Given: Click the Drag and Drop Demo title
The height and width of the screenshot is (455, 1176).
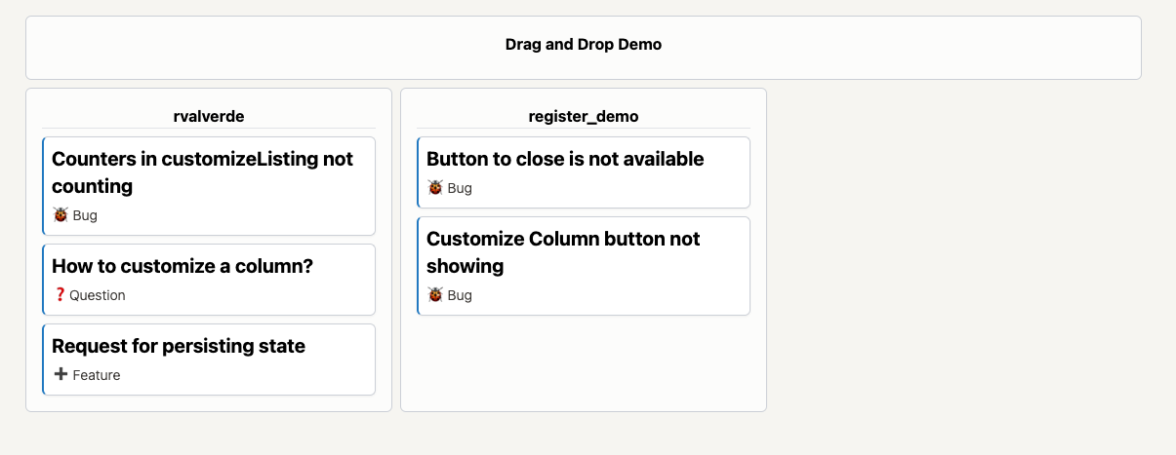Looking at the screenshot, I should point(584,45).
